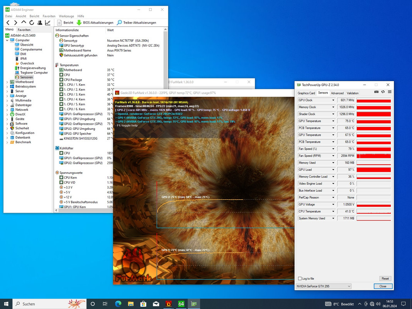Collapse the Computer tree node
Screen dimensions: 412x309
point(7,40)
